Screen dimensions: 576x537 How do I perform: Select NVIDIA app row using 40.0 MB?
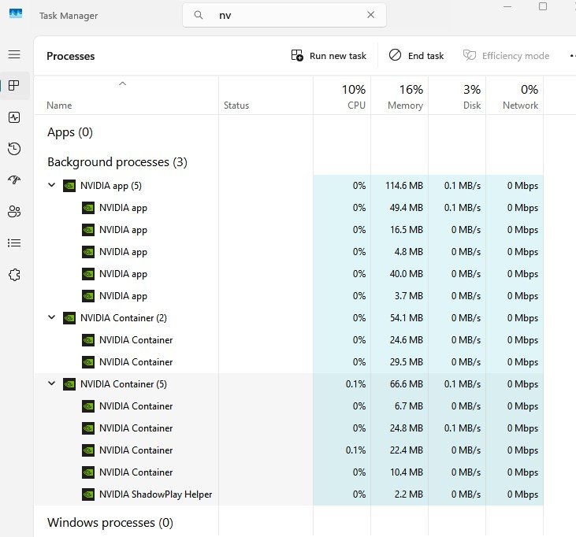[288, 274]
